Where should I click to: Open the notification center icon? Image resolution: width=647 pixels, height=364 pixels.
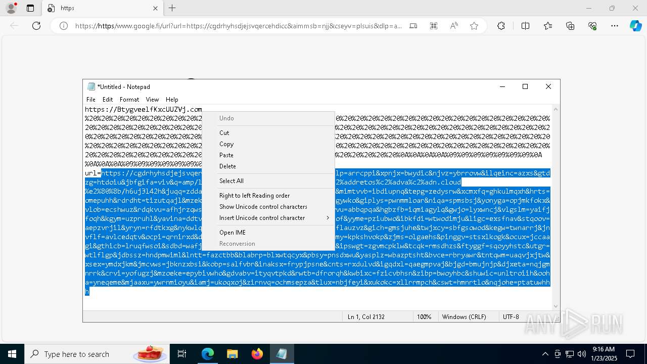(630, 354)
